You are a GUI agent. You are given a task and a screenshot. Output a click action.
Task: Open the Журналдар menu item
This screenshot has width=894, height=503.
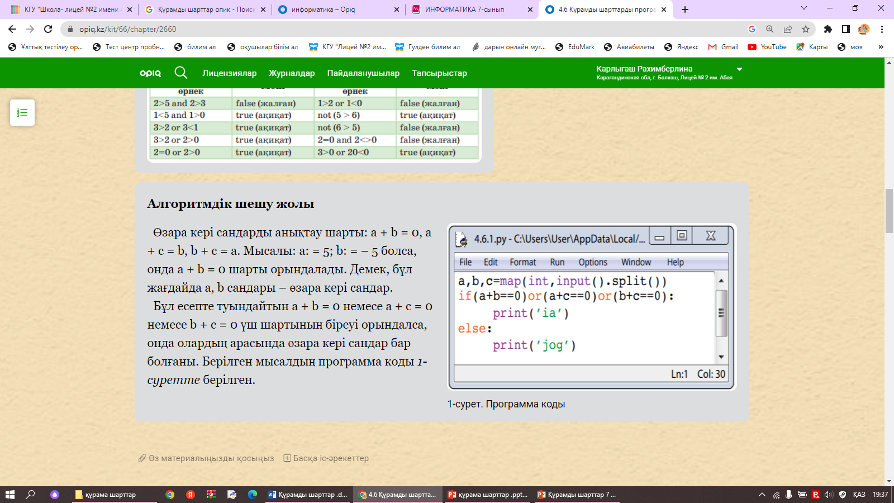pos(292,73)
